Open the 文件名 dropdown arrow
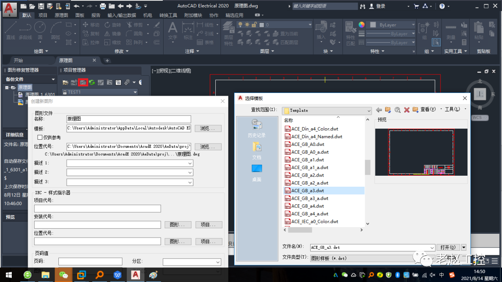 pyautogui.click(x=432, y=247)
